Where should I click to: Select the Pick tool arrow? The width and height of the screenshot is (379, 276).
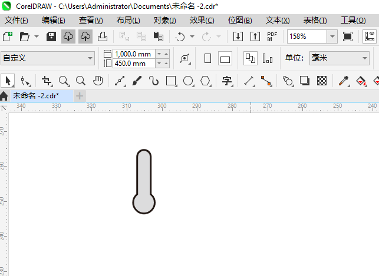(x=8, y=81)
